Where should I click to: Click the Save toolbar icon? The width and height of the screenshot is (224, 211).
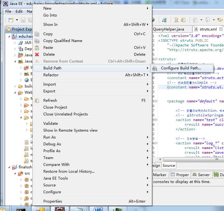click(x=23, y=20)
